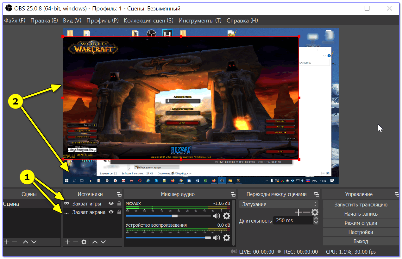Click the -13.6 dB level readout
The width and height of the screenshot is (402, 259).
coord(222,203)
